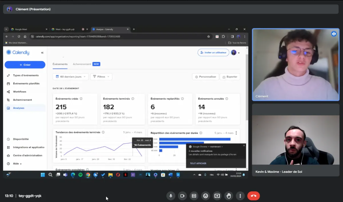This screenshot has width=343, height=202.
Task: Open more options three-dot menu
Action: (240, 196)
